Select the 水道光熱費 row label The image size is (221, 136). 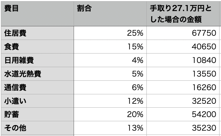[37, 74]
